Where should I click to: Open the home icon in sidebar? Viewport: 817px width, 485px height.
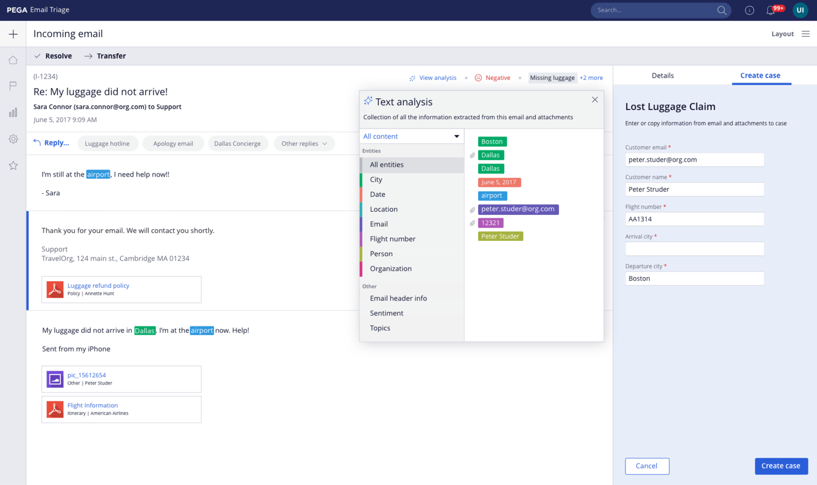click(x=13, y=60)
